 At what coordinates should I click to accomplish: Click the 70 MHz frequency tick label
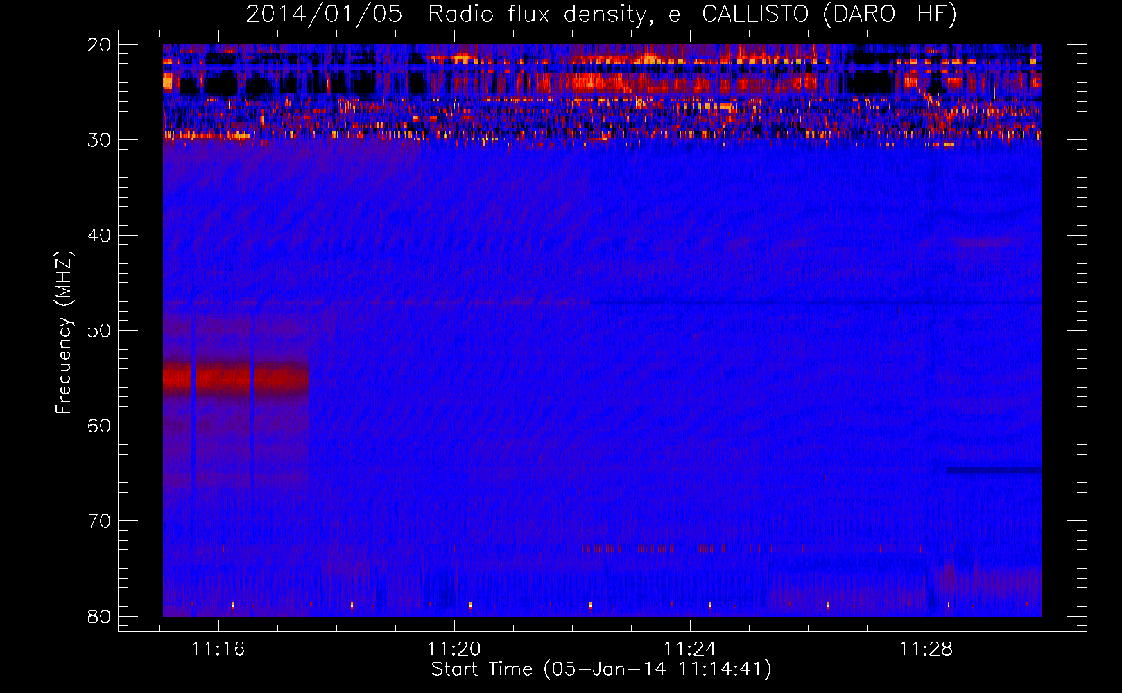[x=99, y=521]
